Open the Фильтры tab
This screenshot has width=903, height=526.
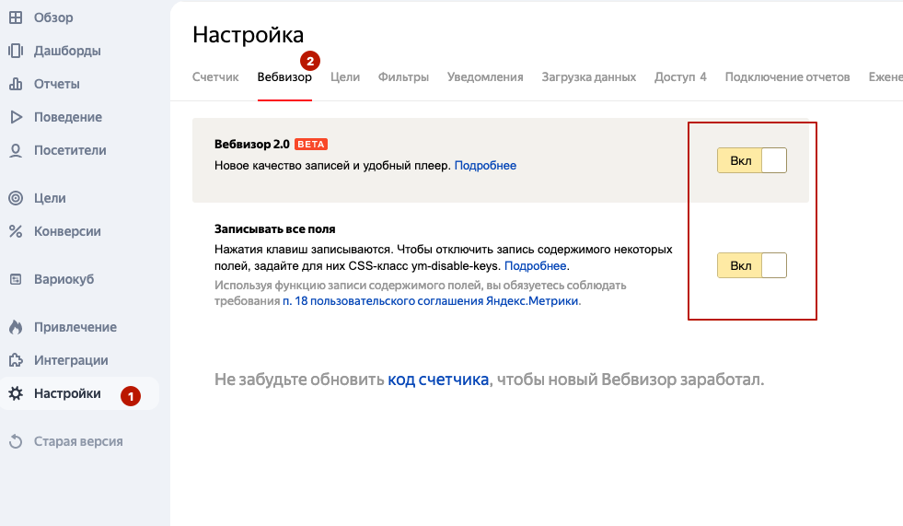click(x=403, y=77)
